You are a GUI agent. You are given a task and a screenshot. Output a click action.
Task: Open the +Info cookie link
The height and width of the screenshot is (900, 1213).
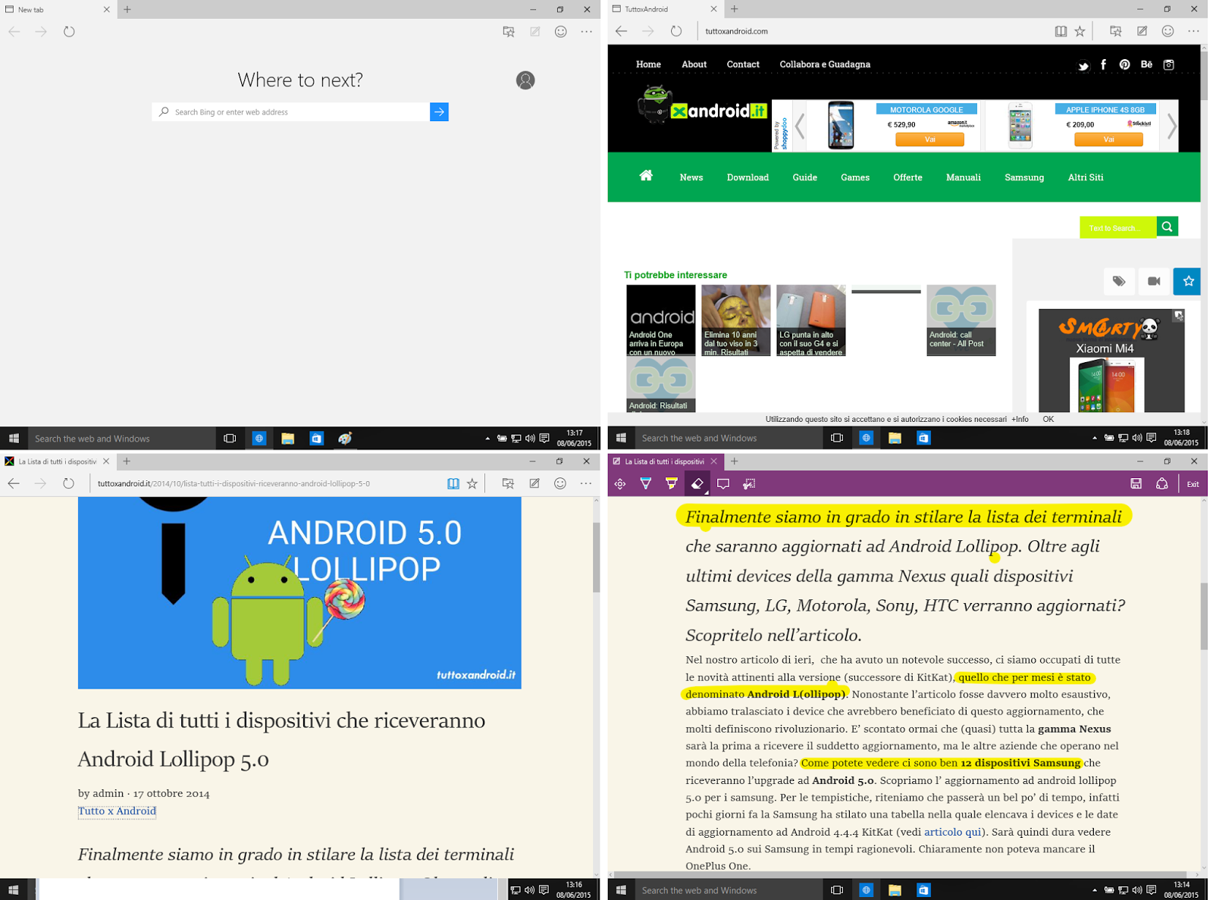point(1020,419)
